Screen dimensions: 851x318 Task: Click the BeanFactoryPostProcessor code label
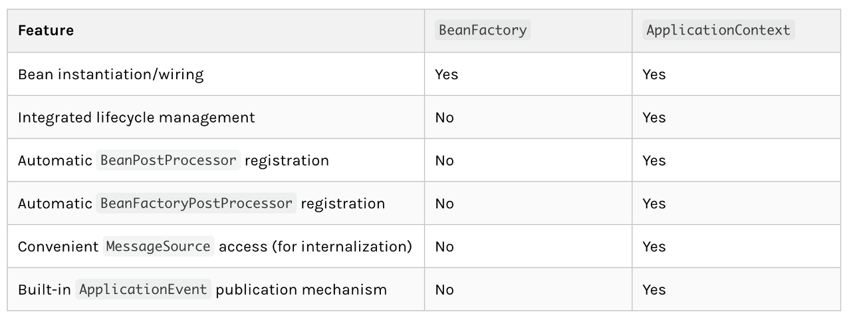coord(197,204)
